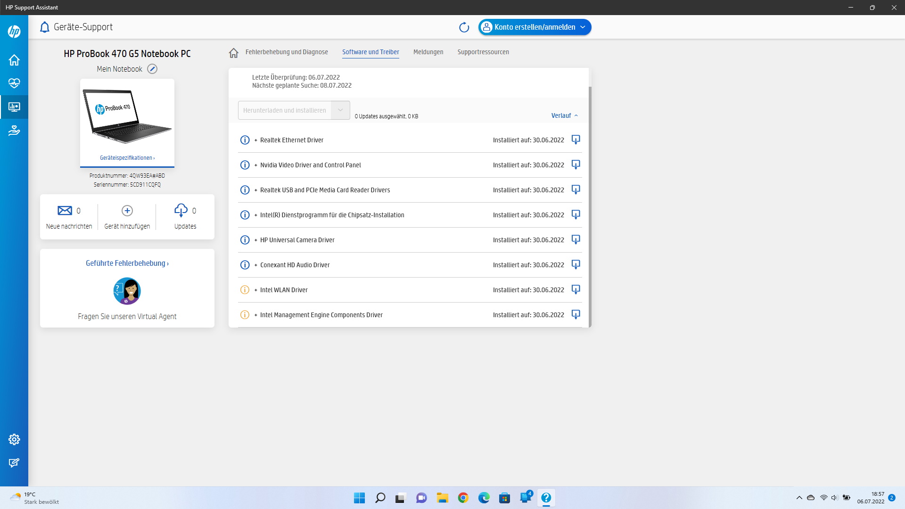Viewport: 905px width, 509px height.
Task: Open the settings gear in left sidebar
Action: click(14, 439)
